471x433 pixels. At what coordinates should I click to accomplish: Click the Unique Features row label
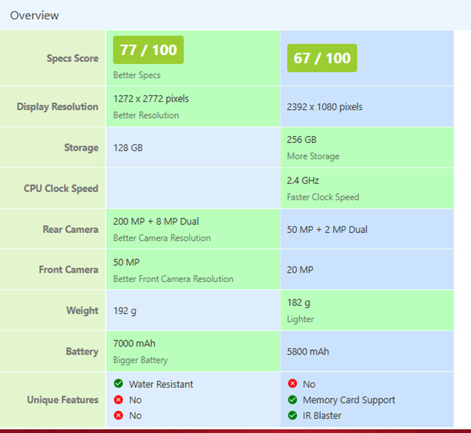(63, 400)
